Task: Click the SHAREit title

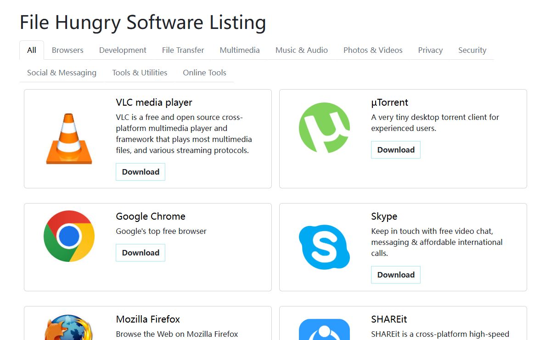Action: (x=389, y=319)
